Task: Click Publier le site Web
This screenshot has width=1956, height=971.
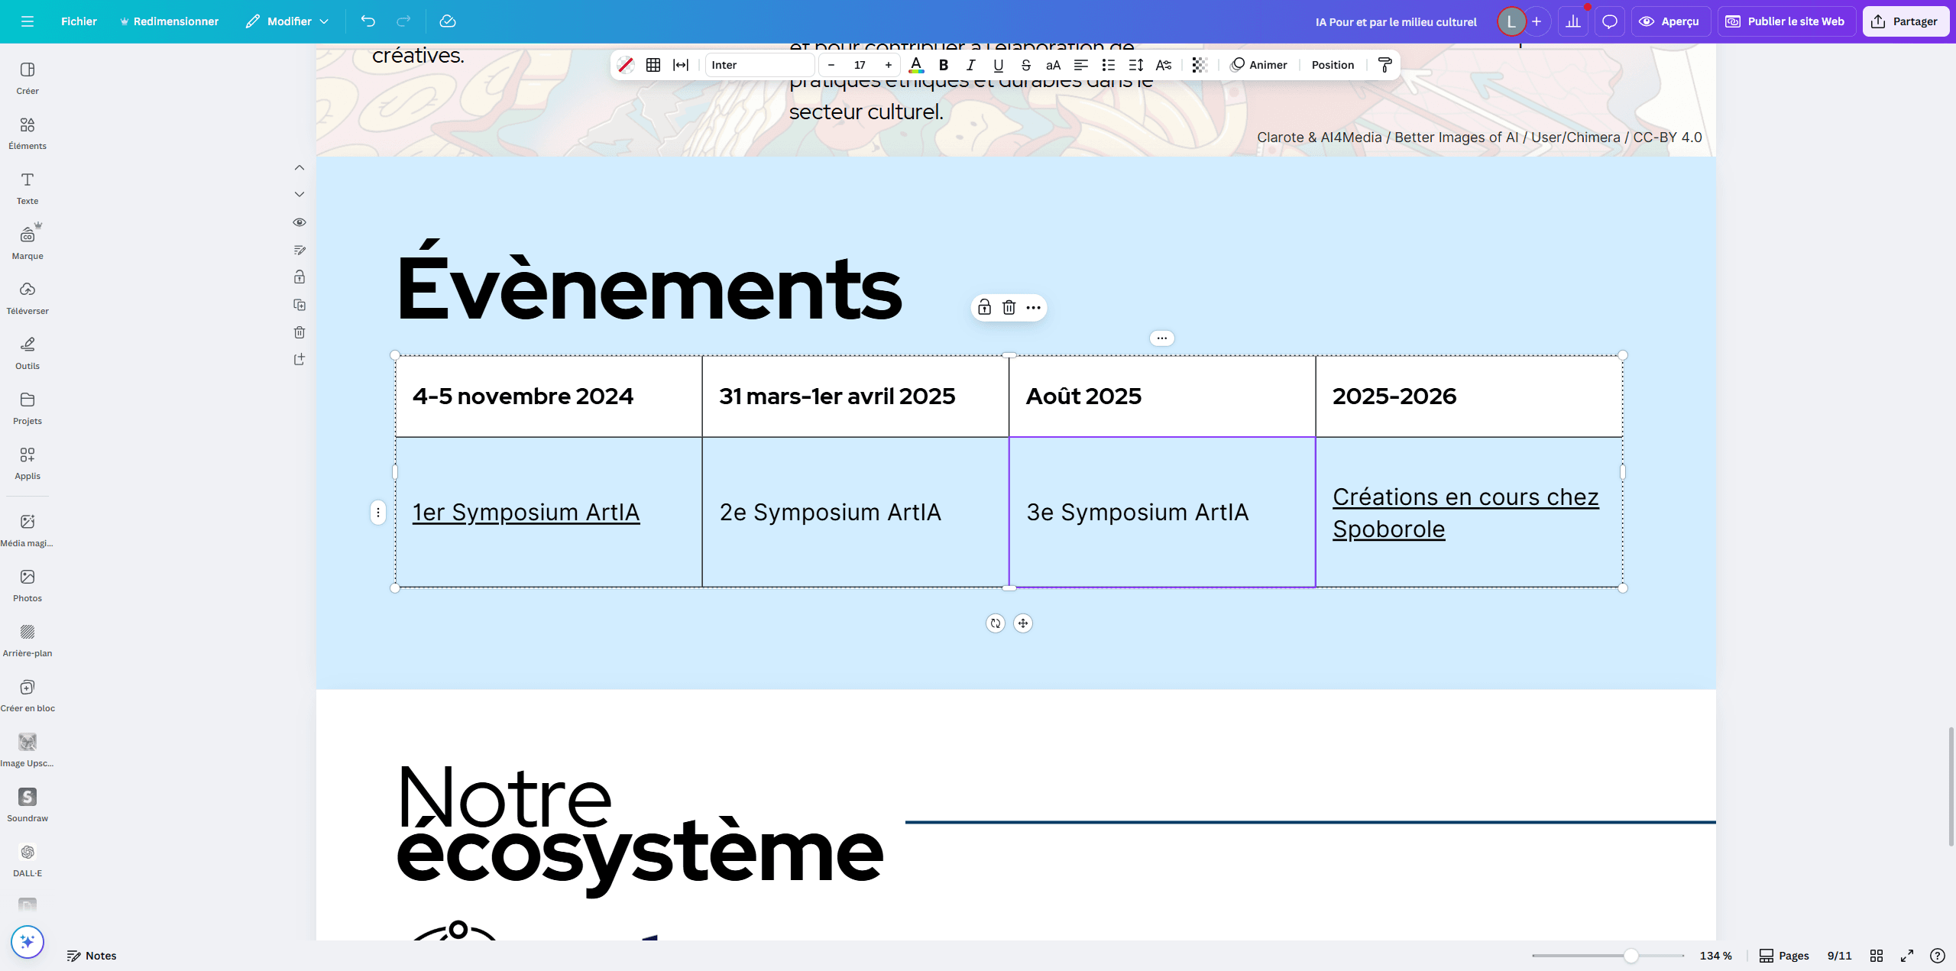Action: [x=1786, y=21]
